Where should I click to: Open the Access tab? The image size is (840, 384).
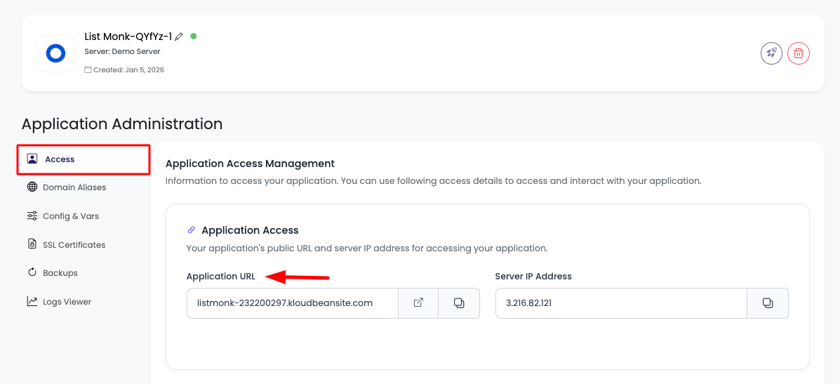(84, 159)
